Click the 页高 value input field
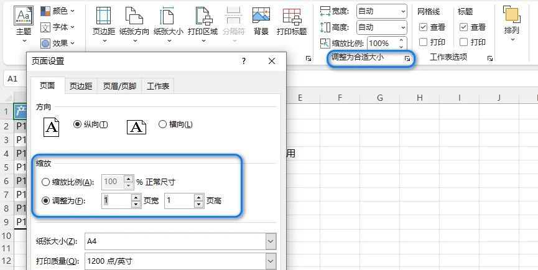The image size is (538, 270). (180, 201)
